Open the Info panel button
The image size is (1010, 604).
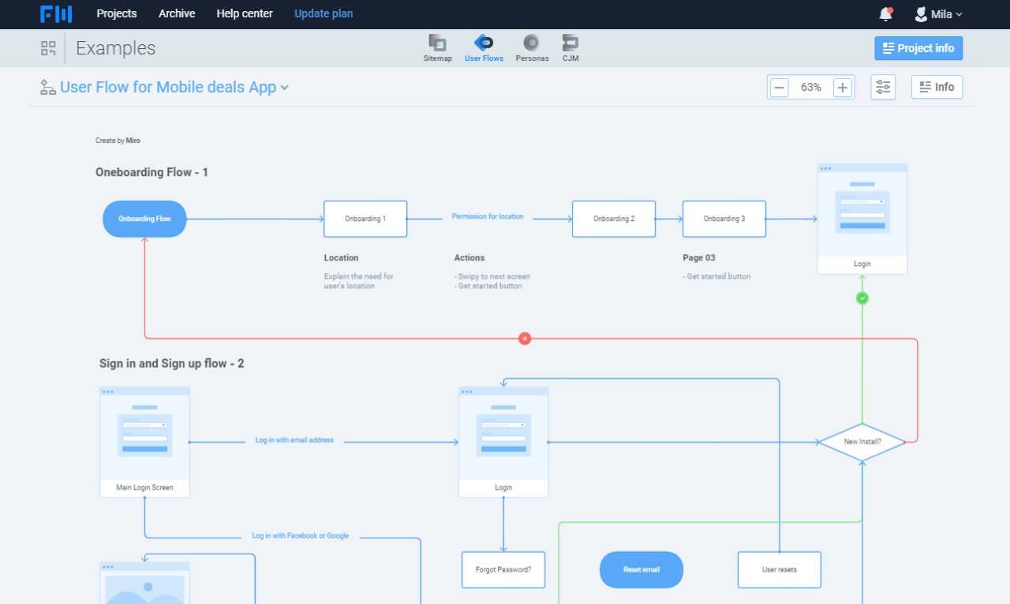tap(937, 87)
